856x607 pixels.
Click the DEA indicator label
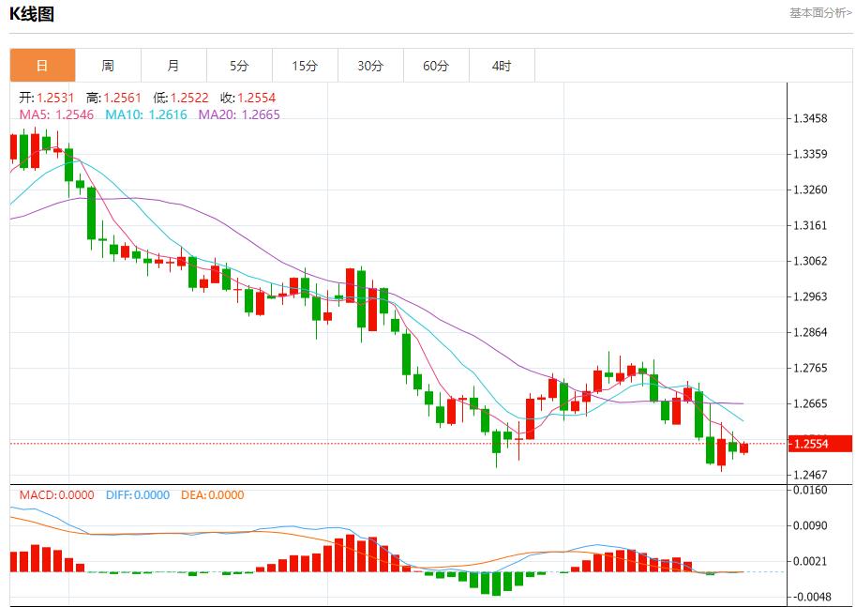[212, 494]
